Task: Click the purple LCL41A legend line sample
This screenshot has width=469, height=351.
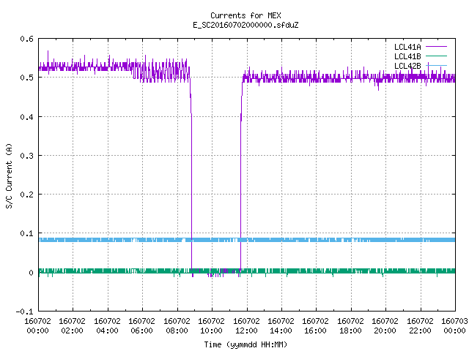Action: [x=436, y=47]
